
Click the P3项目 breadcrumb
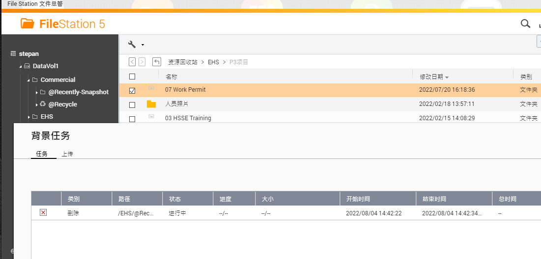click(x=239, y=62)
